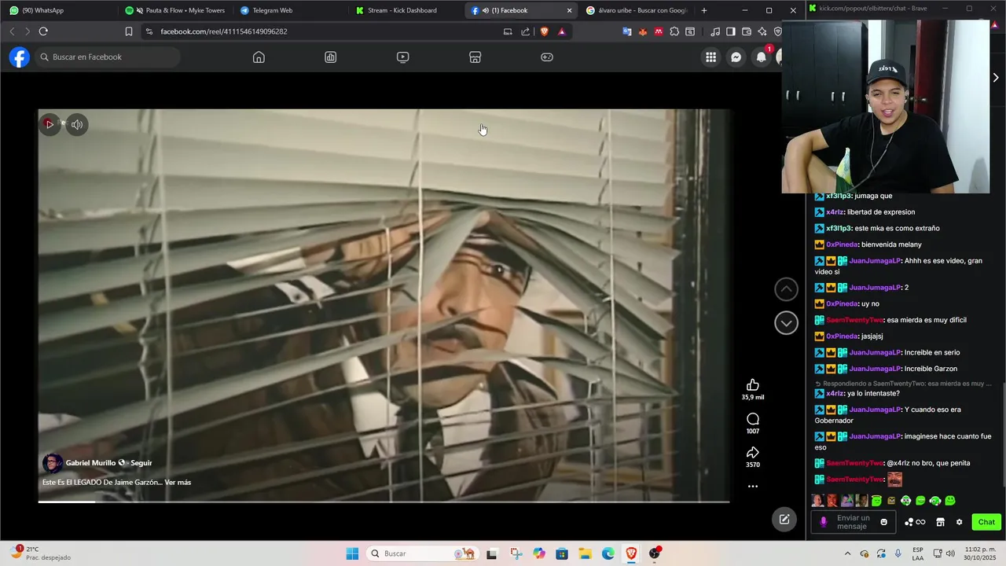Open the reel three-dot options menu
The height and width of the screenshot is (566, 1006).
pos(753,487)
